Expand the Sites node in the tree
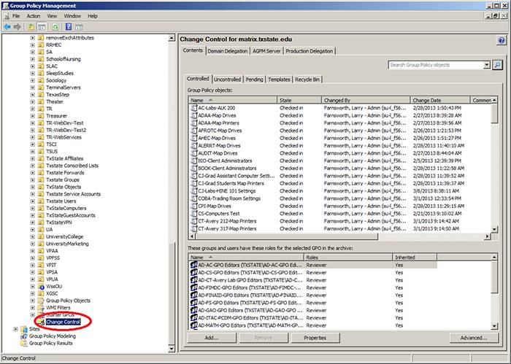Viewport: 511px width, 364px height. tap(16, 329)
